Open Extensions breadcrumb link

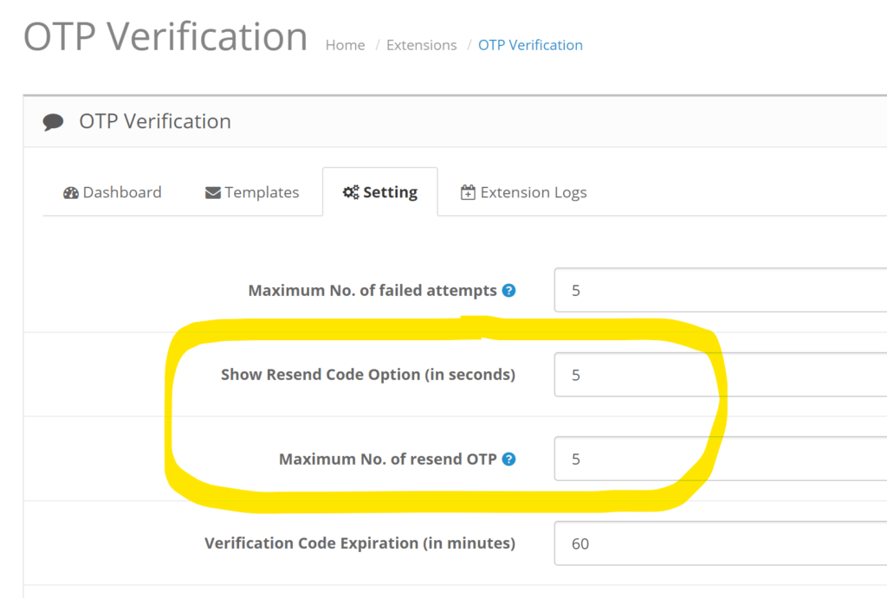coord(421,45)
